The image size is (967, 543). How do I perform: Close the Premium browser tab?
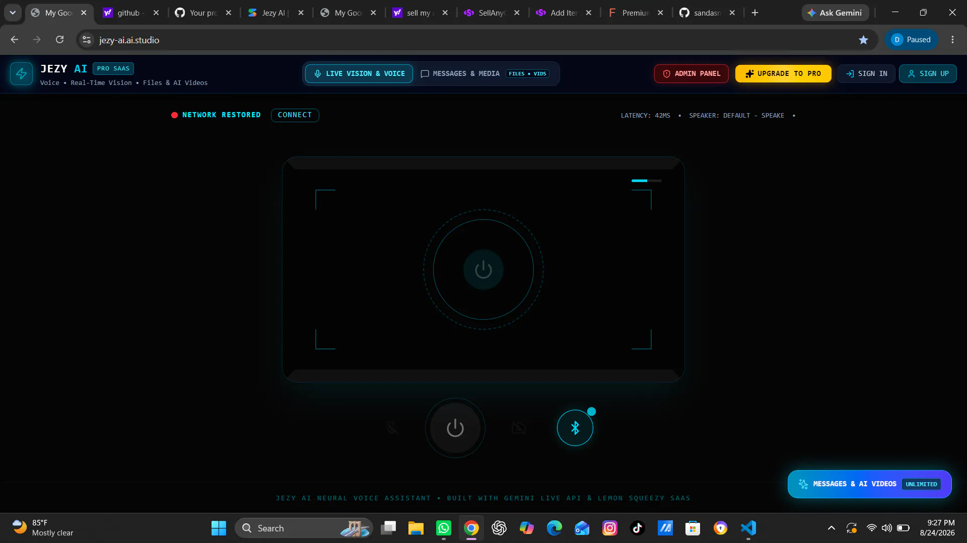660,13
